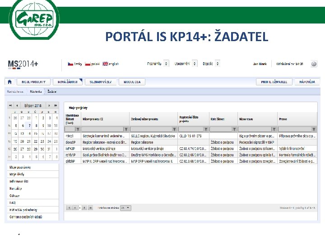Image resolution: width=325 pixels, height=244 pixels.
Task: Click filter field under Název projektu CZ
Action: click(x=102, y=129)
